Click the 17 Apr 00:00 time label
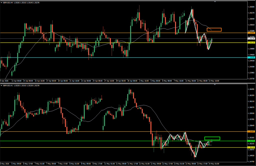 51,81
